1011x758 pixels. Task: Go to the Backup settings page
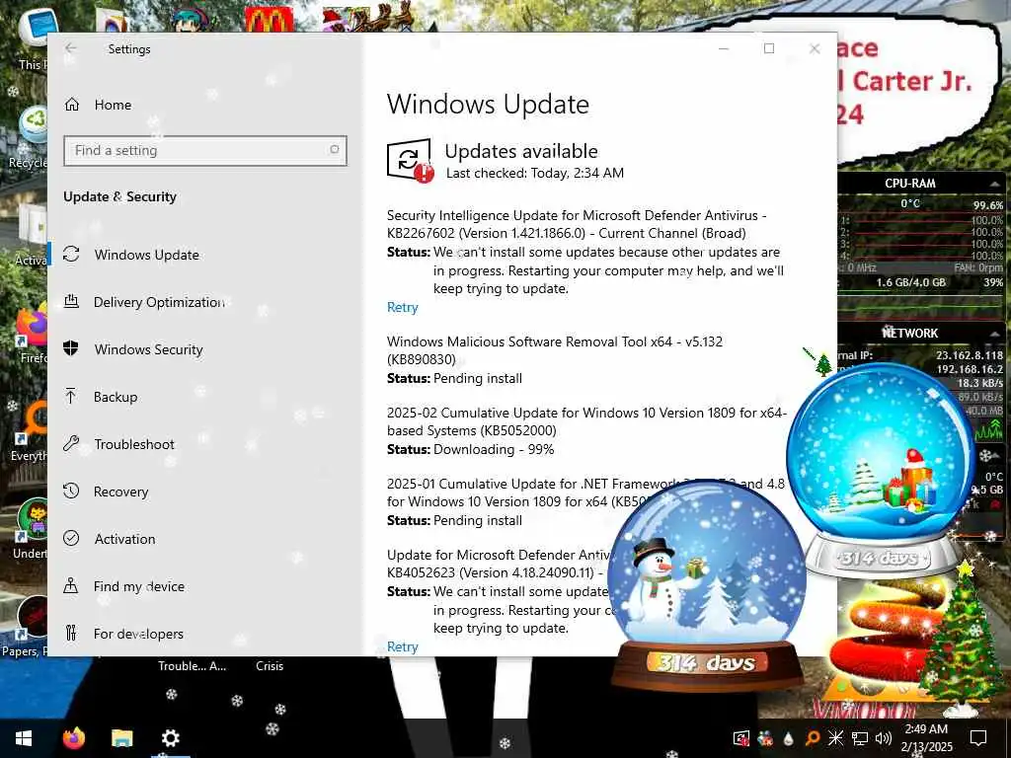[x=116, y=397]
